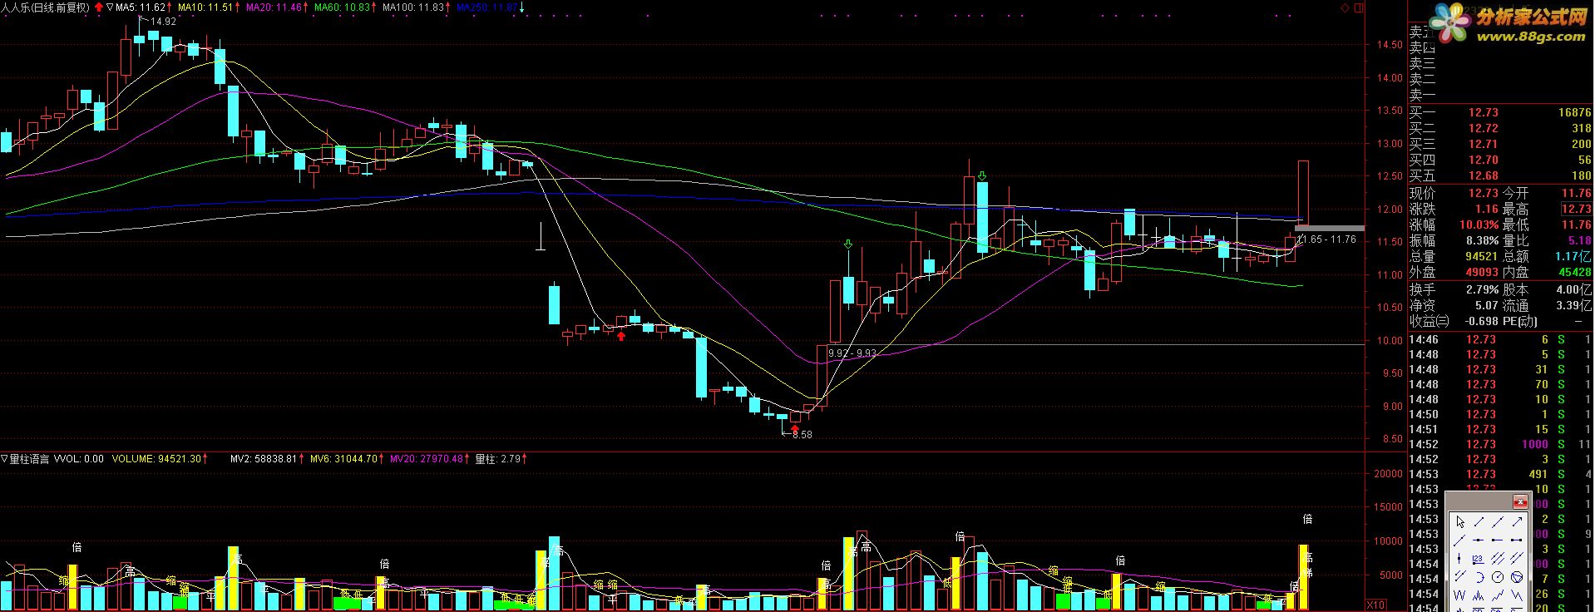
Task: Click red up arrow beside stock name
Action: (x=99, y=7)
